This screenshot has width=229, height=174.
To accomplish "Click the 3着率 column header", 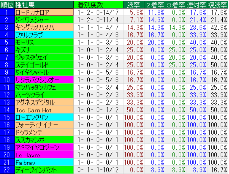I will pyautogui.click(x=175, y=4).
